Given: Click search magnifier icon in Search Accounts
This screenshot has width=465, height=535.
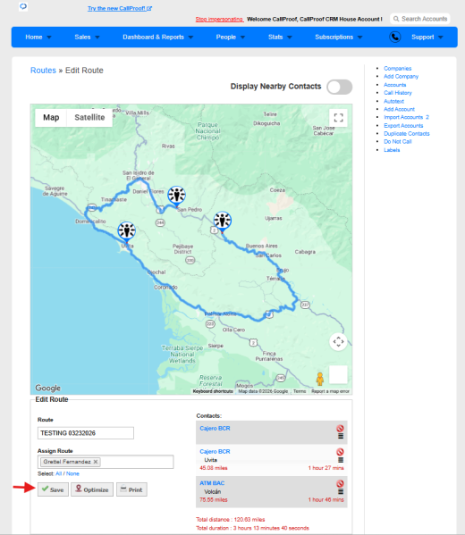Looking at the screenshot, I should point(396,19).
